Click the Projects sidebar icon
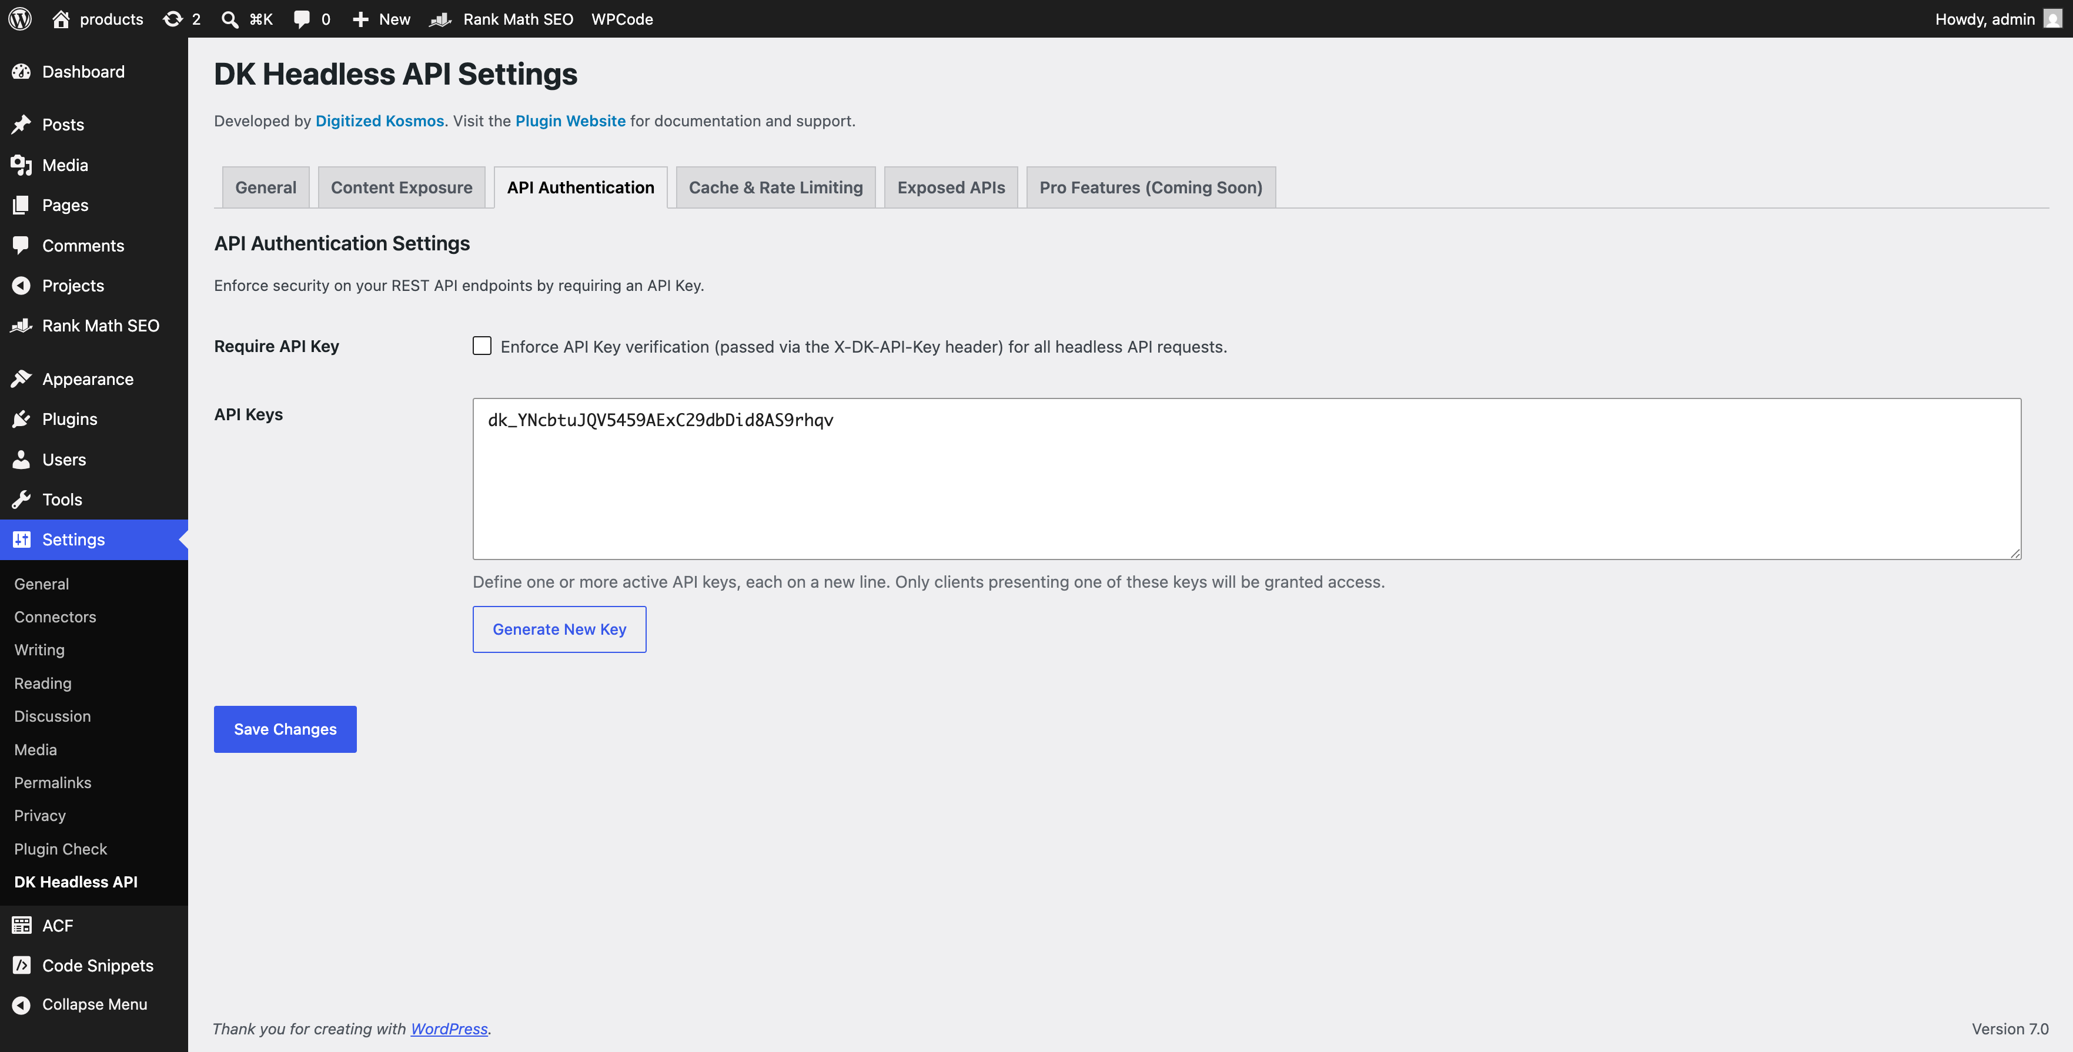This screenshot has width=2073, height=1052. tap(21, 286)
